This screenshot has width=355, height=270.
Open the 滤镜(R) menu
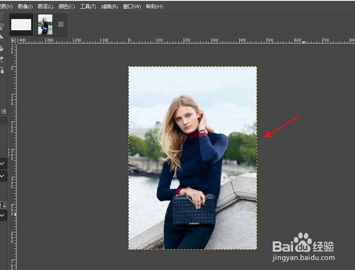coord(109,7)
